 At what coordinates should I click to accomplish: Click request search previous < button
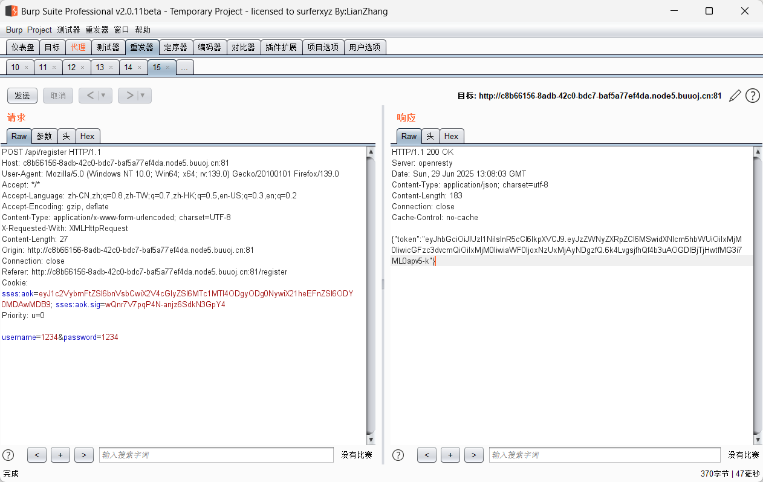[x=37, y=455]
